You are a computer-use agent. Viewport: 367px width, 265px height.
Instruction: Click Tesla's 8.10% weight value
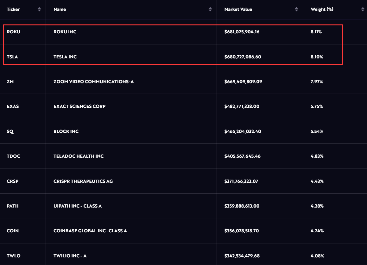click(x=317, y=57)
